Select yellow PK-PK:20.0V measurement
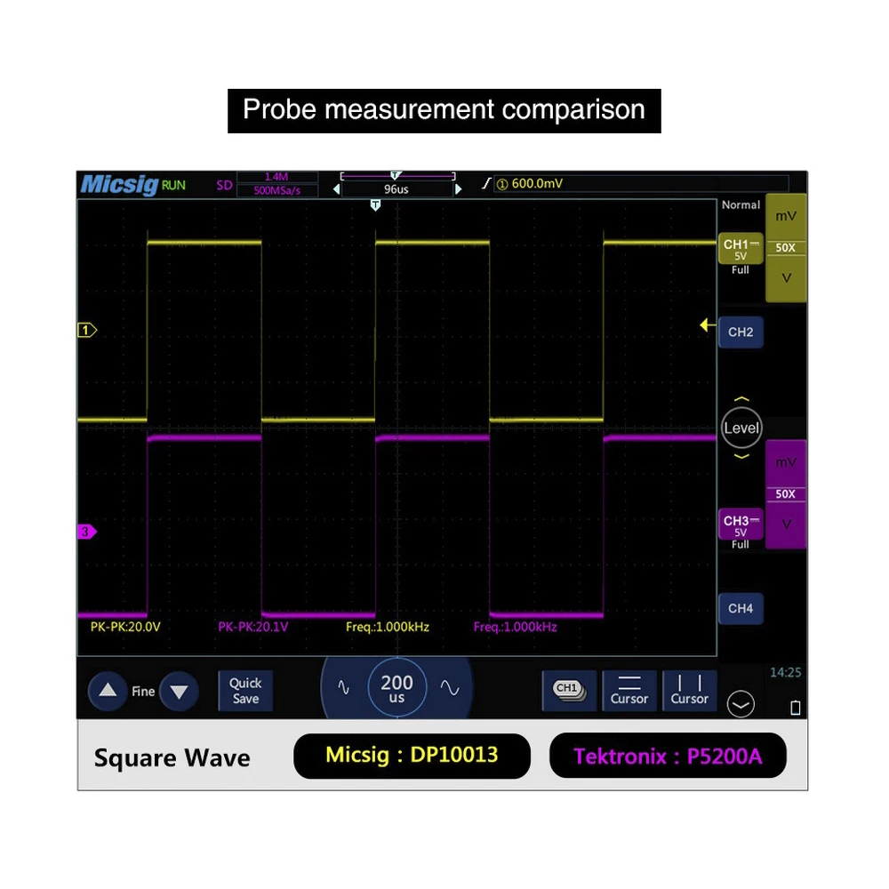This screenshot has width=889, height=889. (x=125, y=627)
